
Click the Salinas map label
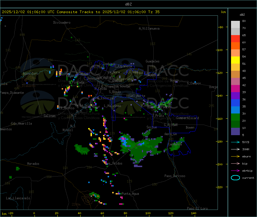49,116
